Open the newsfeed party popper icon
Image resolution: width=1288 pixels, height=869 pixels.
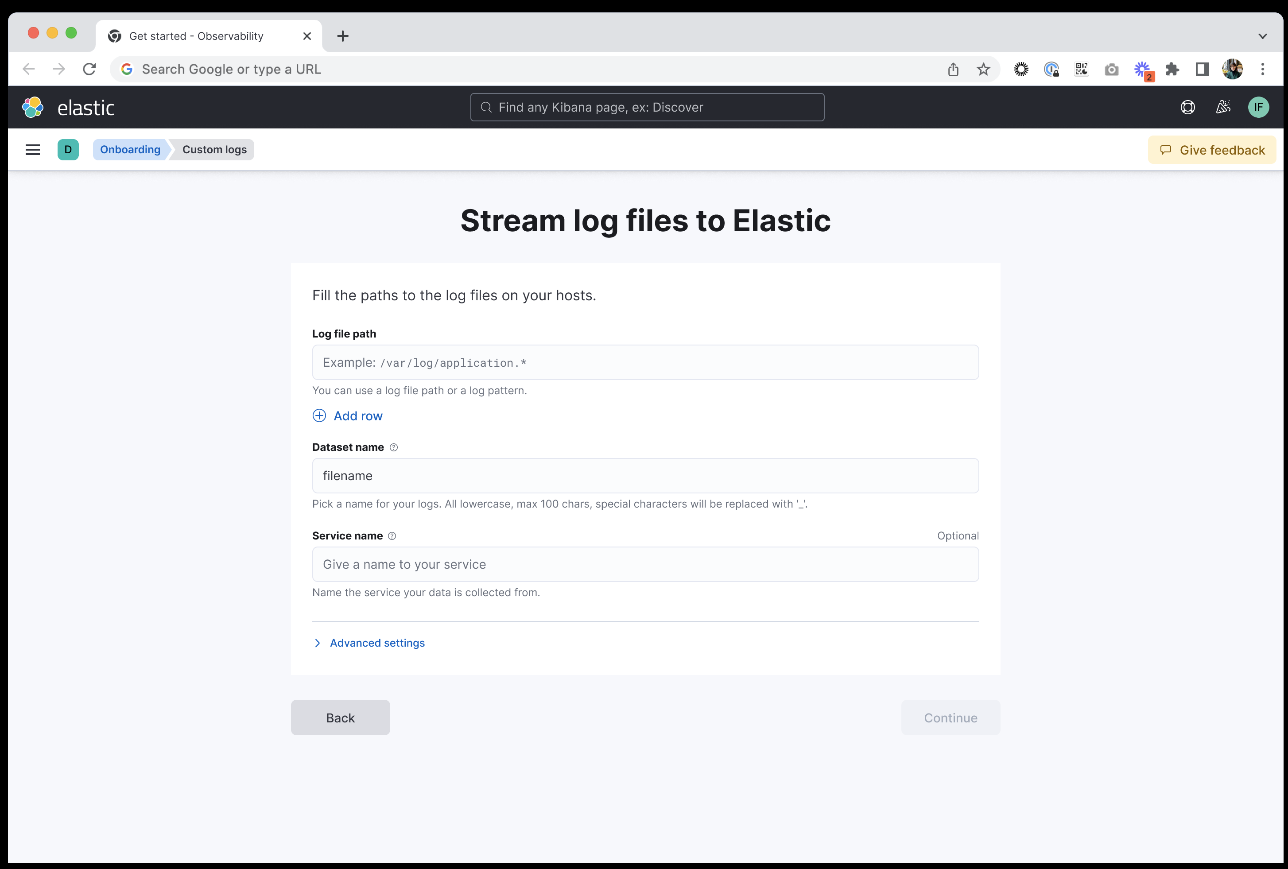(1223, 108)
